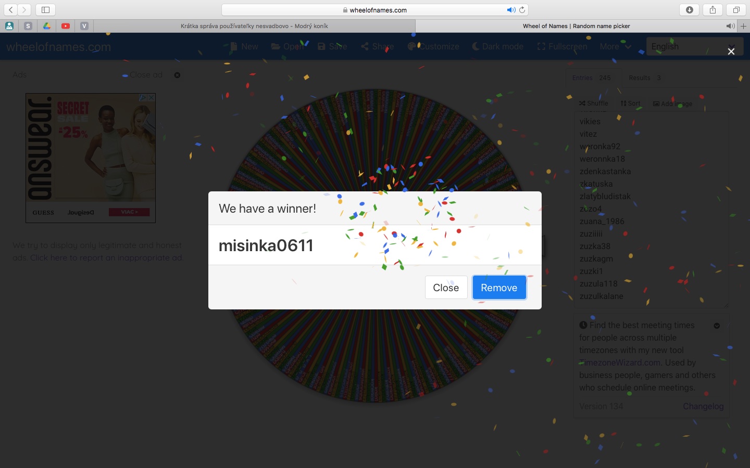Open Safari's downloads icon
Viewport: 750px width, 468px height.
tap(690, 10)
